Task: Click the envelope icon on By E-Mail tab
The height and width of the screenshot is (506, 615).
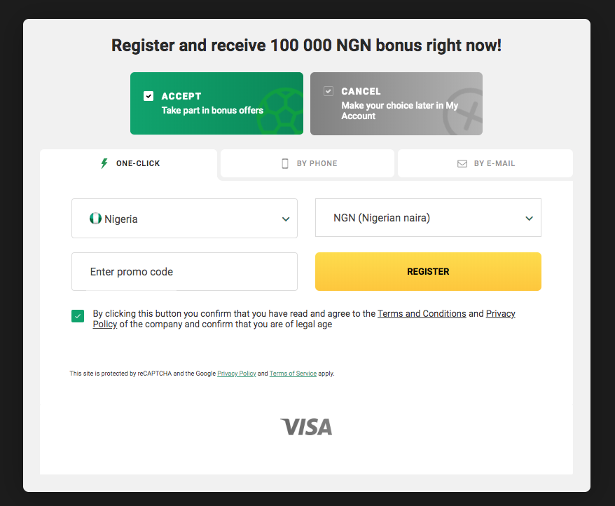Action: [x=462, y=163]
